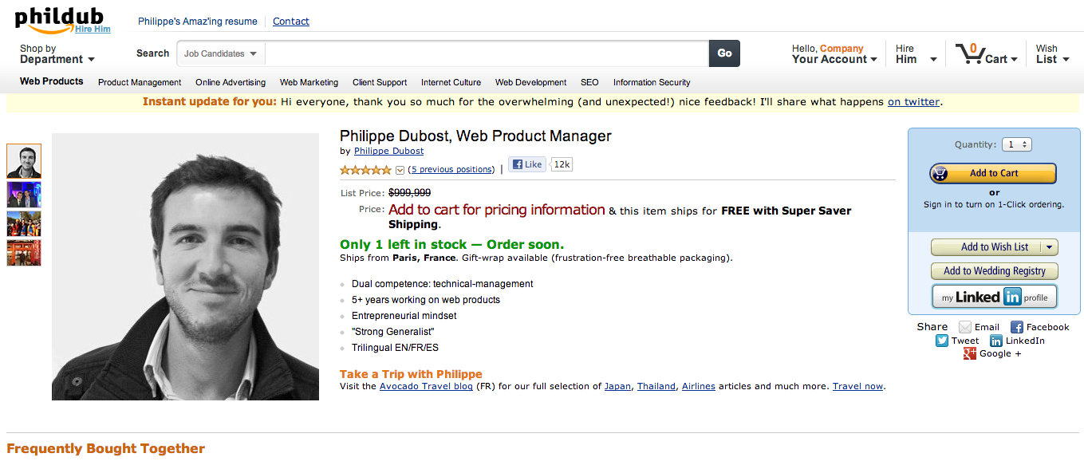The width and height of the screenshot is (1084, 469).
Task: Open the shopping cart icon
Action: pos(970,53)
